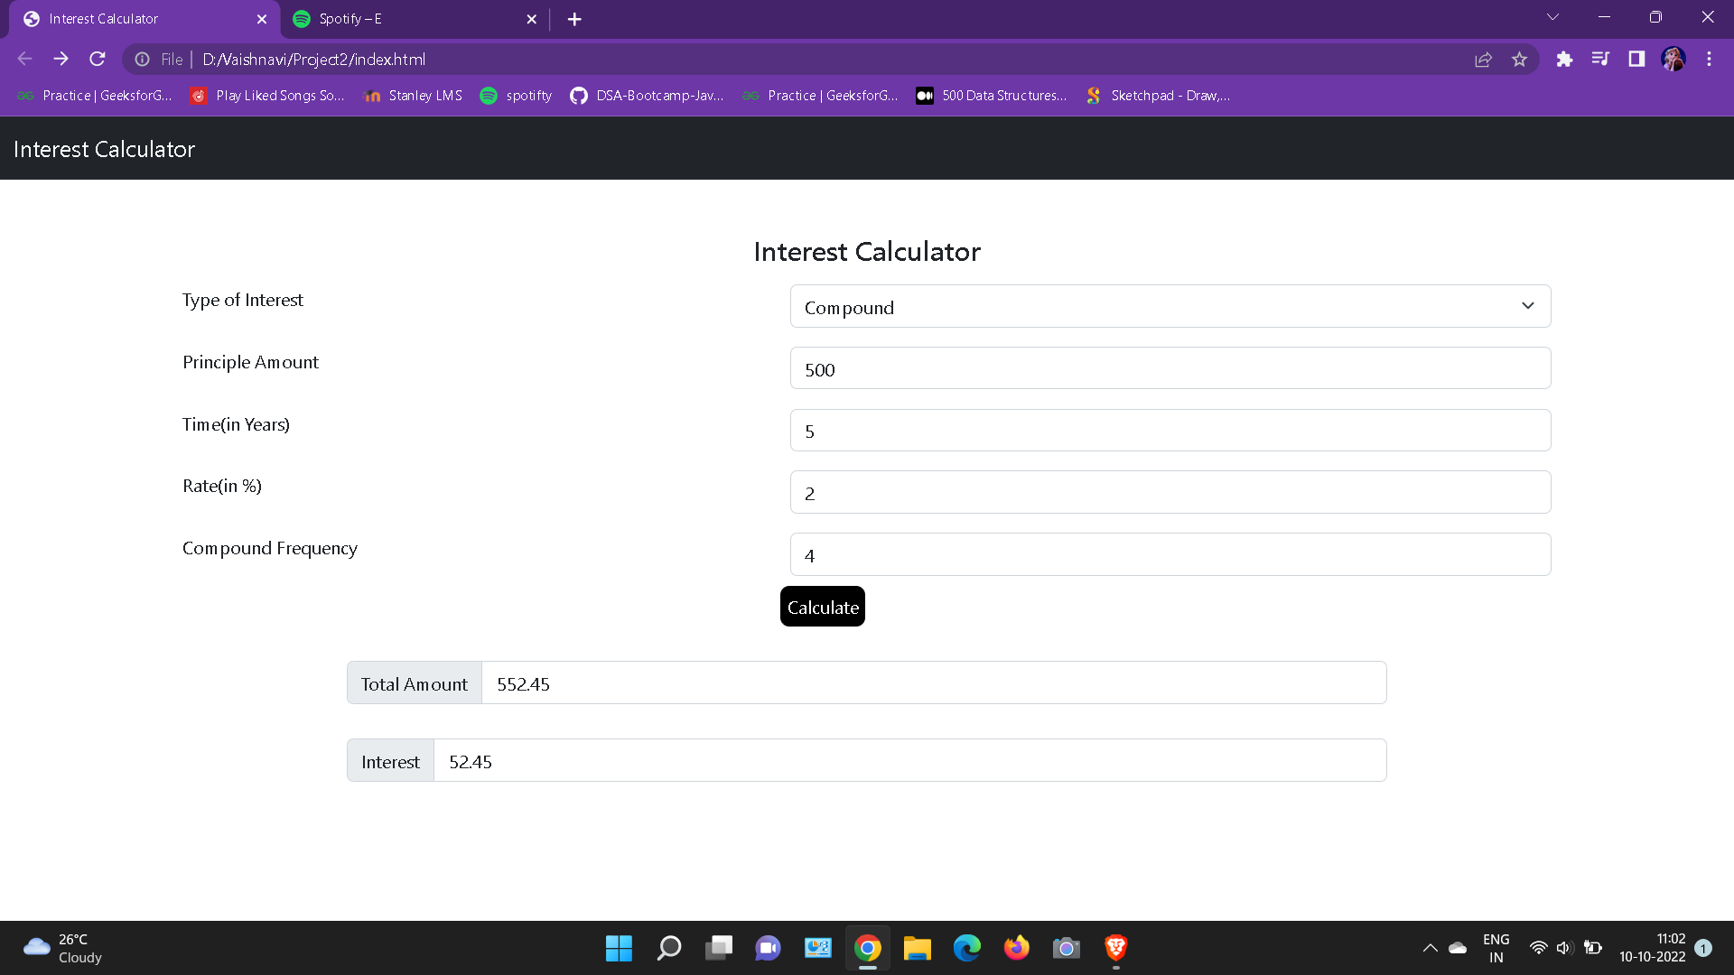Image resolution: width=1734 pixels, height=975 pixels.
Task: Open the tab search chevron in Chrome
Action: click(x=1552, y=17)
